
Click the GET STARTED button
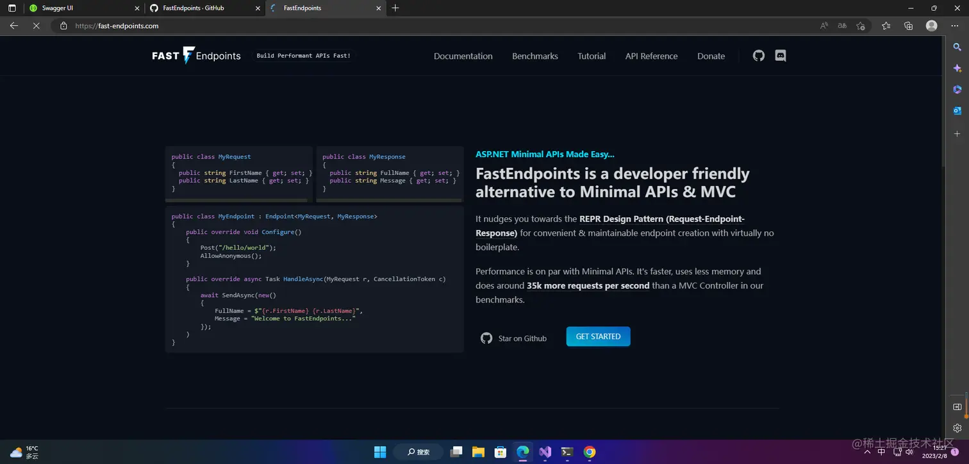598,336
